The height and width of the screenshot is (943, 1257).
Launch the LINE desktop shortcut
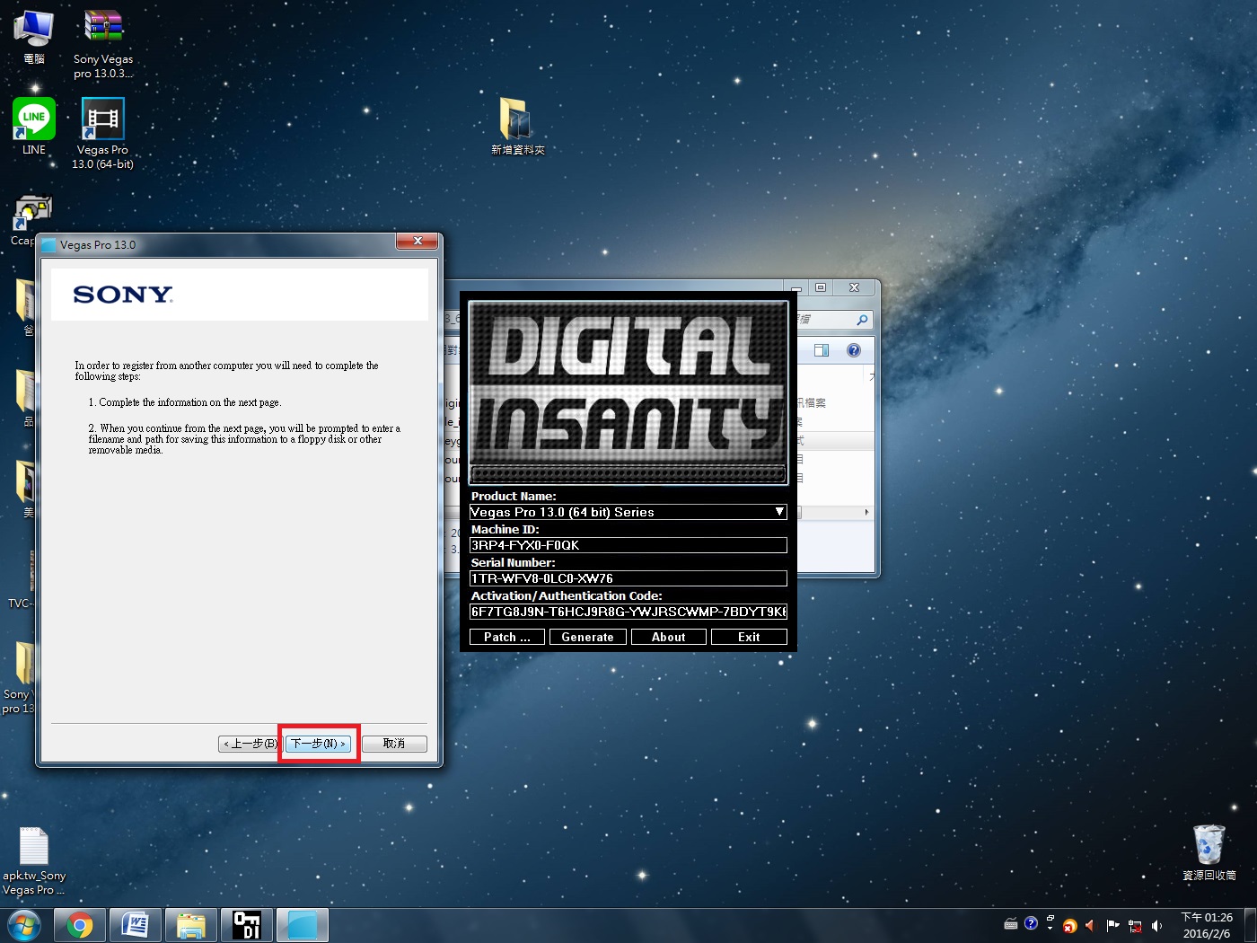[34, 127]
